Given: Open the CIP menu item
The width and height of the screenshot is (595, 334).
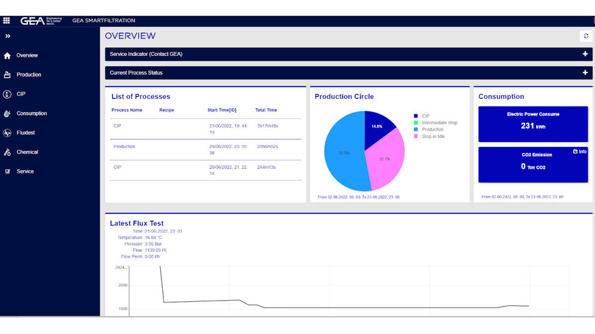Looking at the screenshot, I should click(x=21, y=94).
